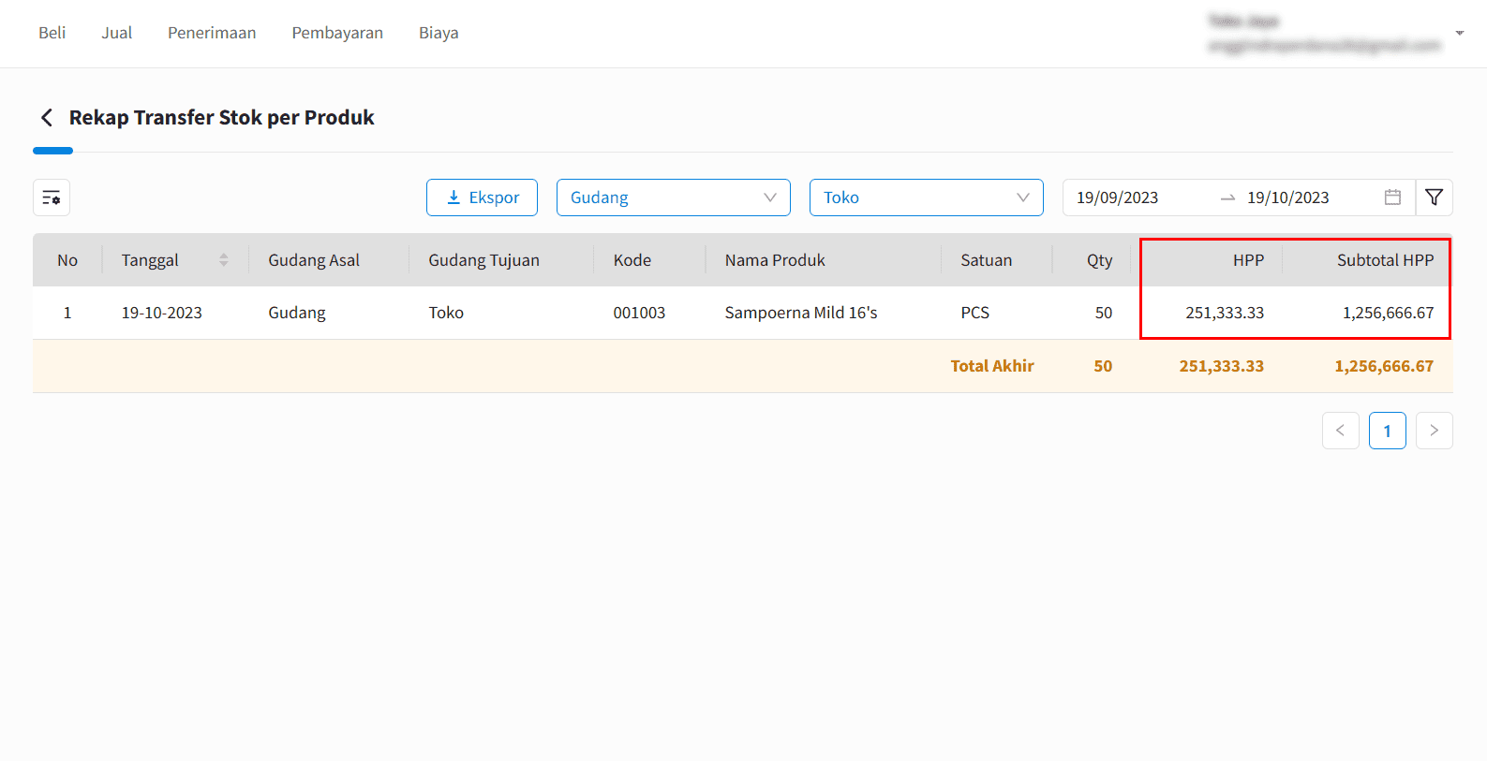Open the Biaya menu
This screenshot has width=1487, height=761.
[439, 33]
